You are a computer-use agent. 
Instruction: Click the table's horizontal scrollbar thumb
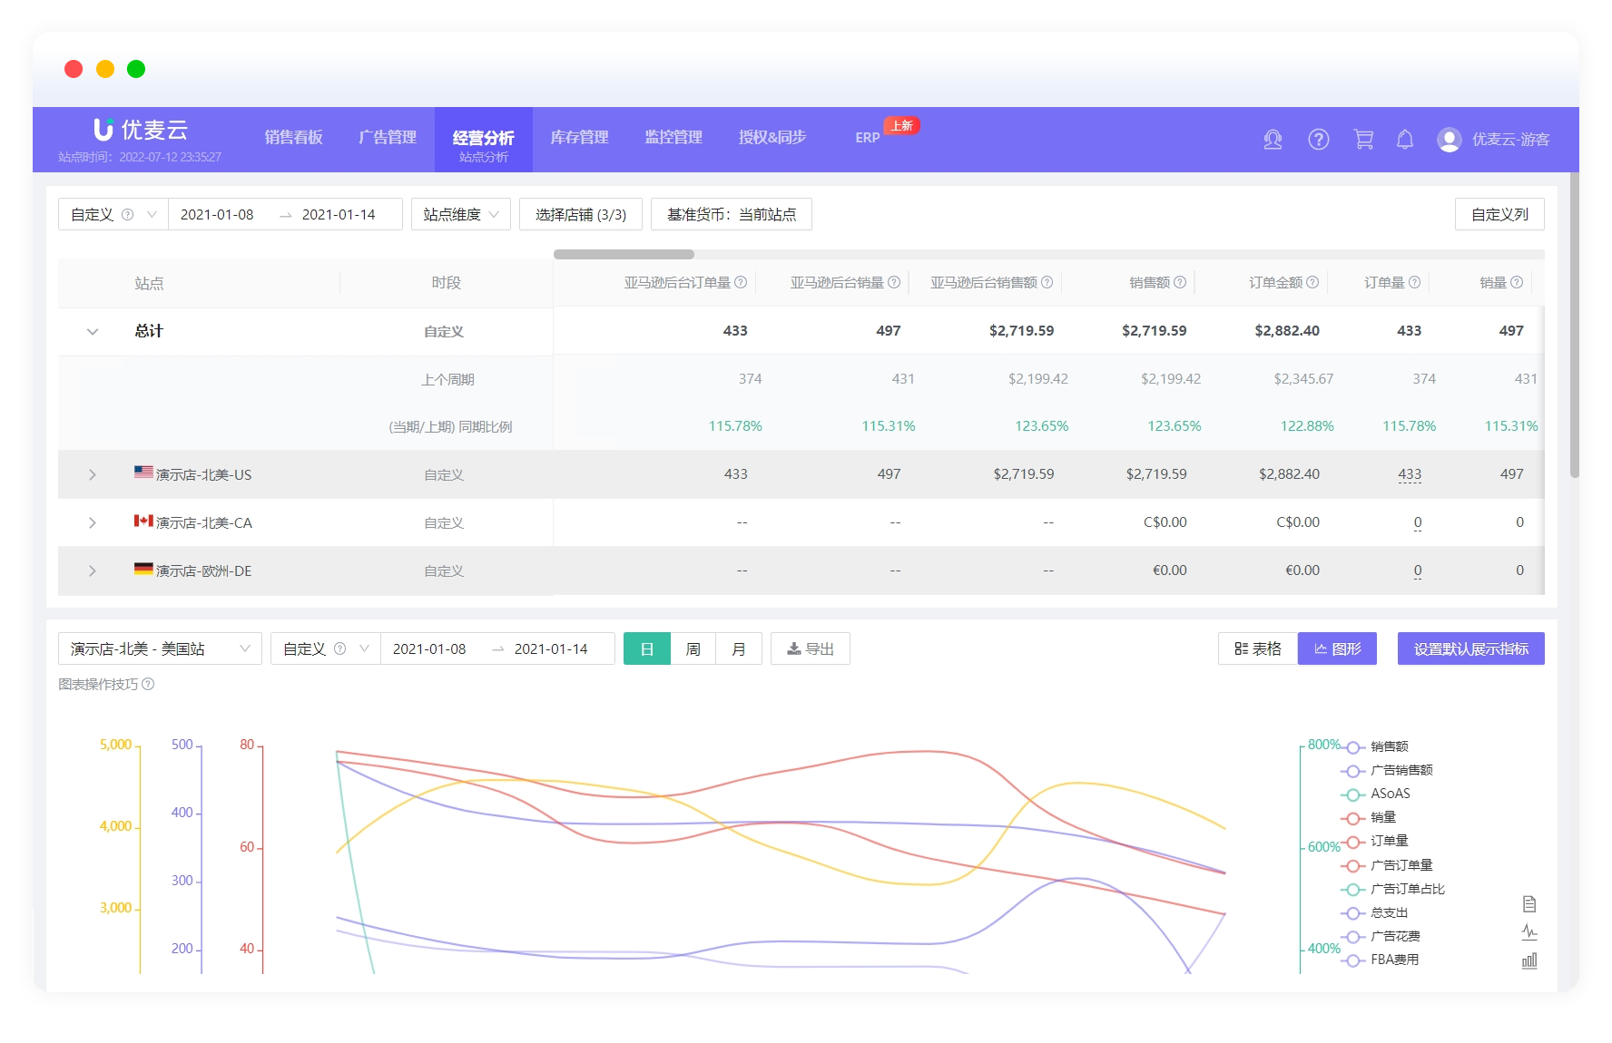coord(624,255)
